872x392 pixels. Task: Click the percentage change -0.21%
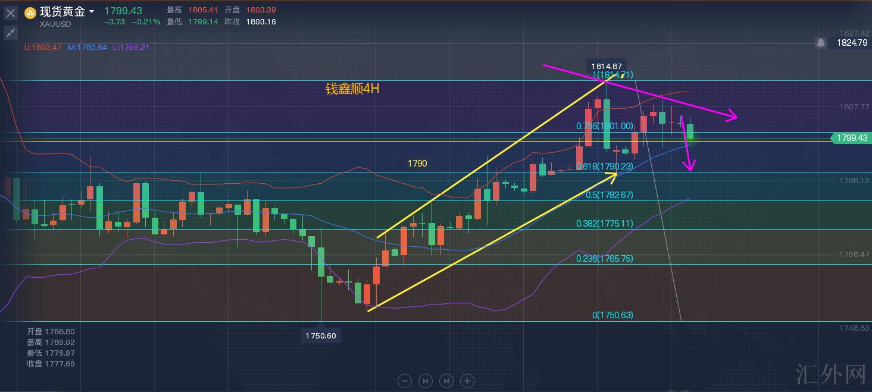[x=146, y=22]
